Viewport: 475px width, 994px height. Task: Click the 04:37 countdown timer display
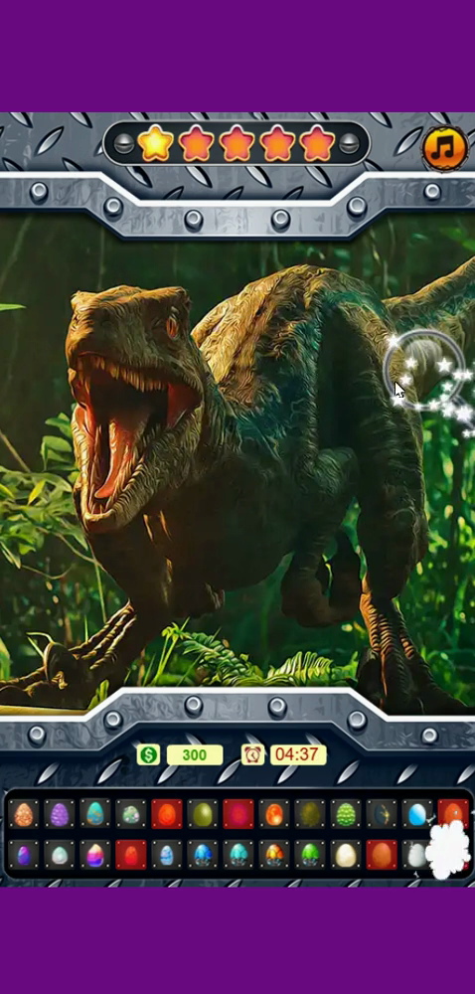(x=298, y=754)
